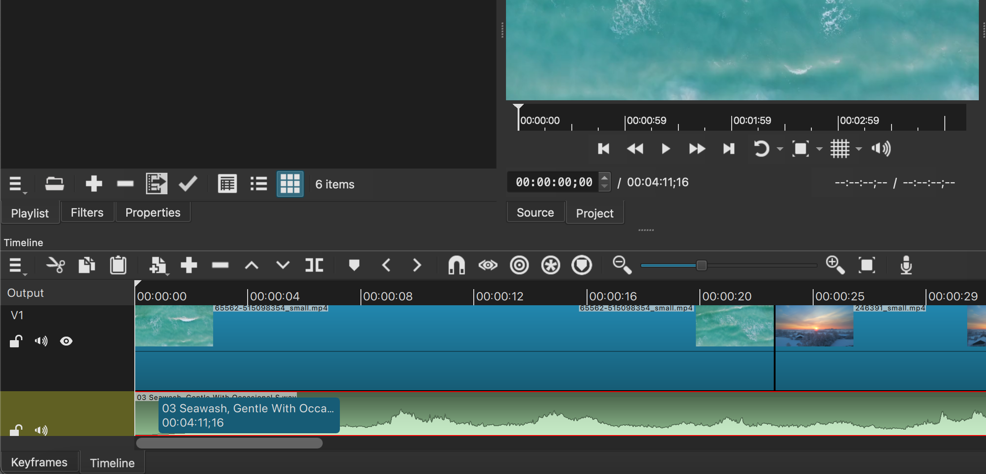Click the playlist update icon
This screenshot has width=986, height=474.
(157, 184)
